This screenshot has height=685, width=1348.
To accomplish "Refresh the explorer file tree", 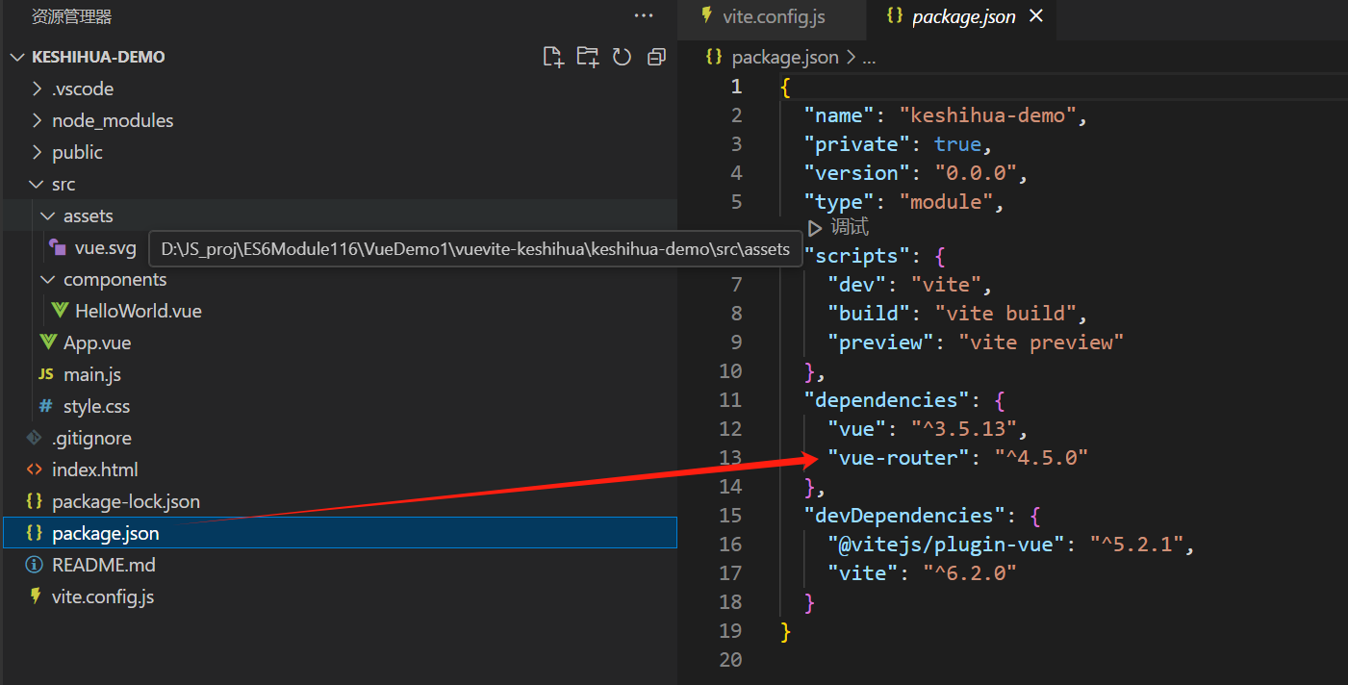I will (x=622, y=57).
